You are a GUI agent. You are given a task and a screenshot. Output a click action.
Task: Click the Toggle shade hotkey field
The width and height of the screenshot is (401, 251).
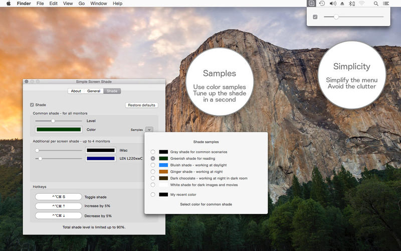click(59, 197)
